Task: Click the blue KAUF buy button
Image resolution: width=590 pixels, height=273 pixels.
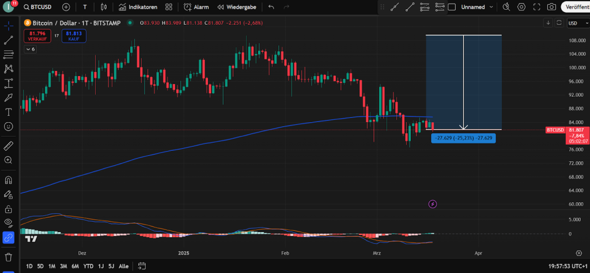Action: 74,36
